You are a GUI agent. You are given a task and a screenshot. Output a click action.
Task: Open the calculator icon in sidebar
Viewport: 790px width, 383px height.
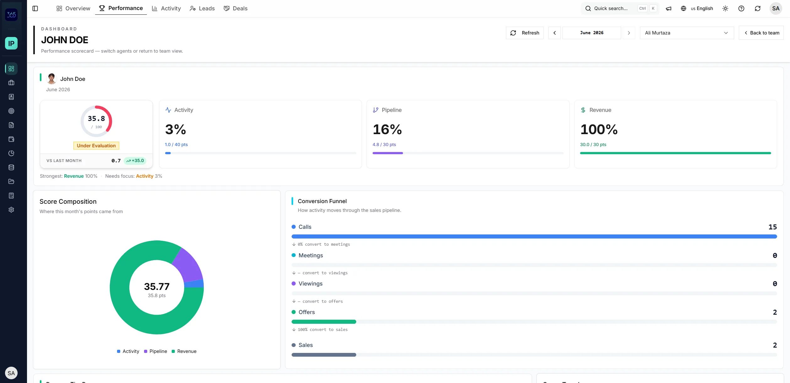[11, 196]
